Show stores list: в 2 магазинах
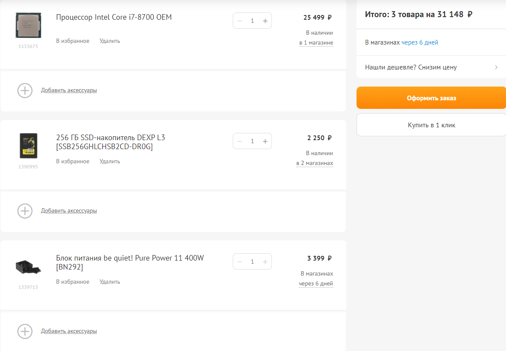The image size is (506, 351). tap(314, 163)
